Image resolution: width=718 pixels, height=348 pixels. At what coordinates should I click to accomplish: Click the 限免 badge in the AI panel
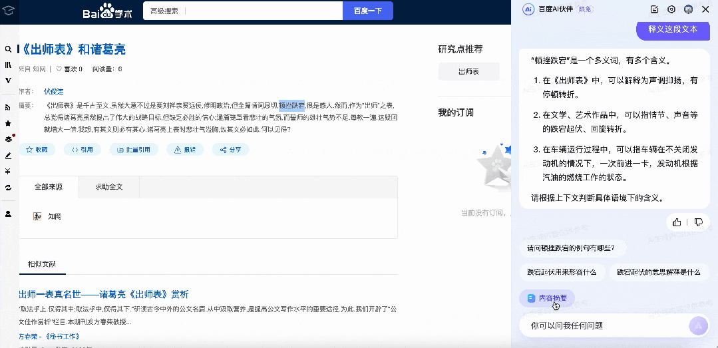[x=585, y=9]
